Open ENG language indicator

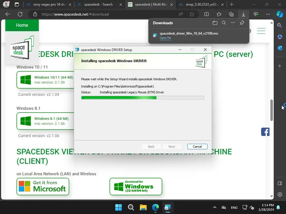pos(234,207)
